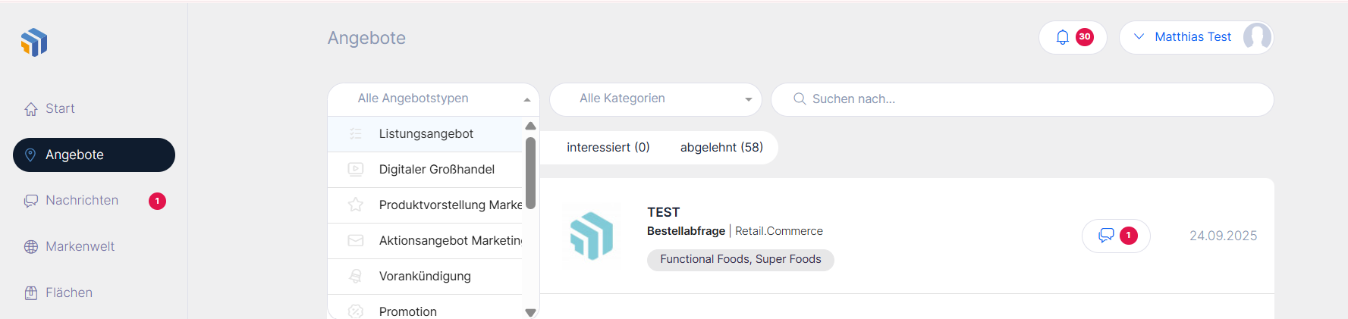Image resolution: width=1348 pixels, height=319 pixels.
Task: Open the TEST offer chat icon
Action: tap(1107, 236)
